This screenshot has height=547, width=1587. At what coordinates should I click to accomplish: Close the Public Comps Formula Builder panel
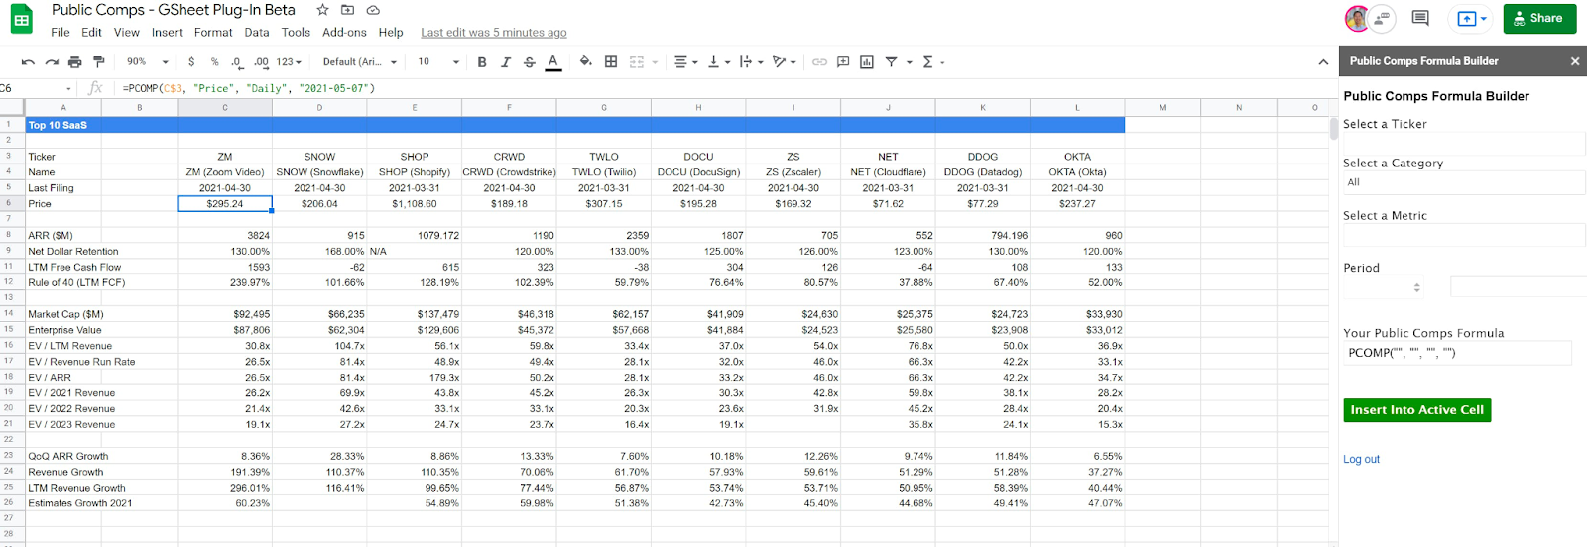coord(1575,61)
